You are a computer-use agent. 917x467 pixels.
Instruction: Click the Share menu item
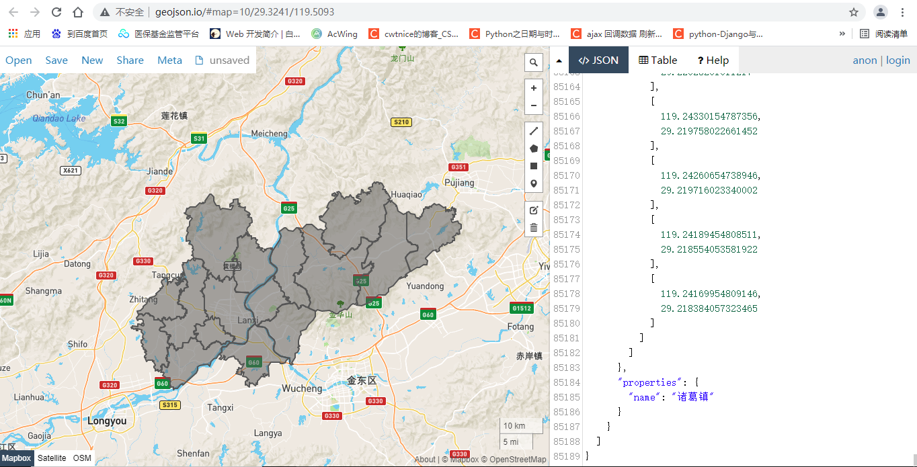(x=130, y=60)
